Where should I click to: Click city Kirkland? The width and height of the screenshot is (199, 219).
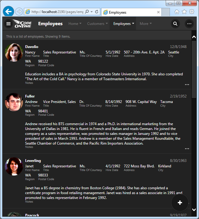(164, 166)
